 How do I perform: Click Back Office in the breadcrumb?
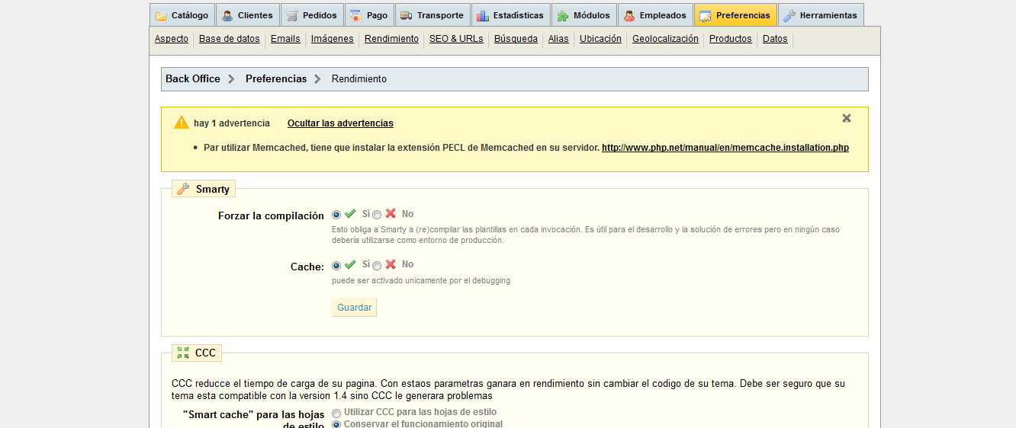point(193,79)
